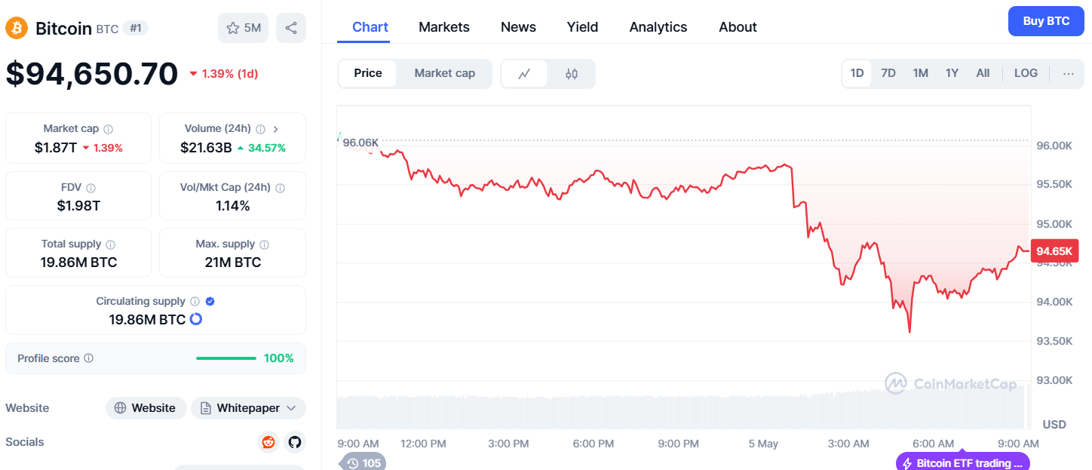Set chart range to 1D
Image resolution: width=1092 pixels, height=470 pixels.
(857, 73)
